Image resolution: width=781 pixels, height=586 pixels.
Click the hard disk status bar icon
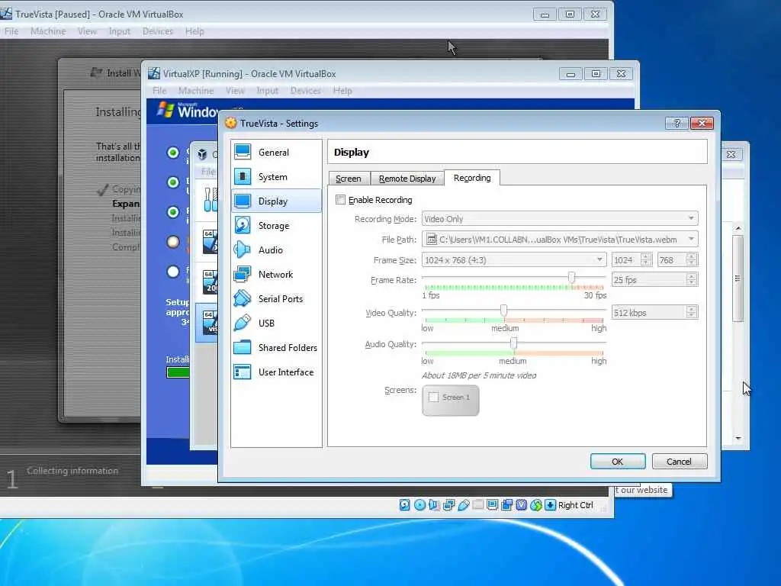coord(405,505)
